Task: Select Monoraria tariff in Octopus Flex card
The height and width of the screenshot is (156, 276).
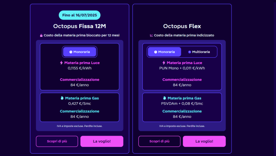Action: tap(164, 52)
